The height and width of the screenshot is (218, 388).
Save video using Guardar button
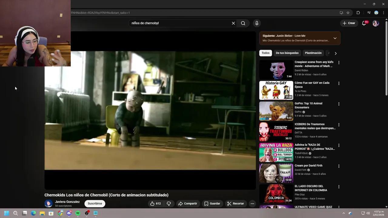pos(212,203)
